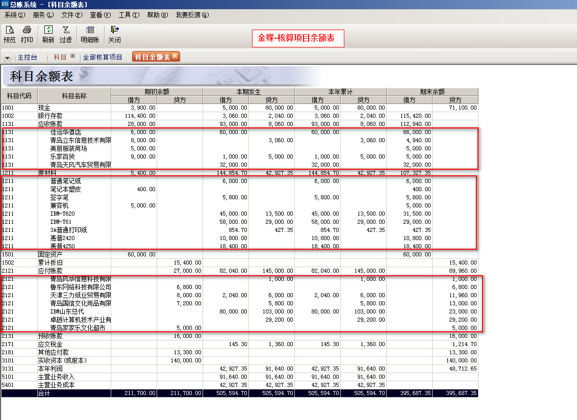This screenshot has width=577, height=420.
Task: Select the 佳运华酒店 sub-item row
Action: point(66,133)
